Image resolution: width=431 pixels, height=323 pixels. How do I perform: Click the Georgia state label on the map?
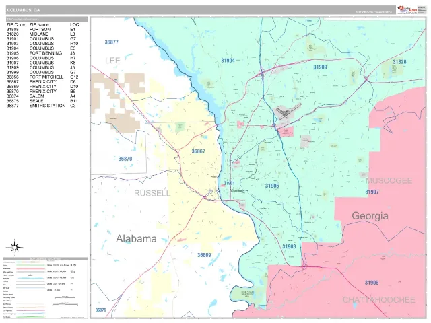coord(370,216)
